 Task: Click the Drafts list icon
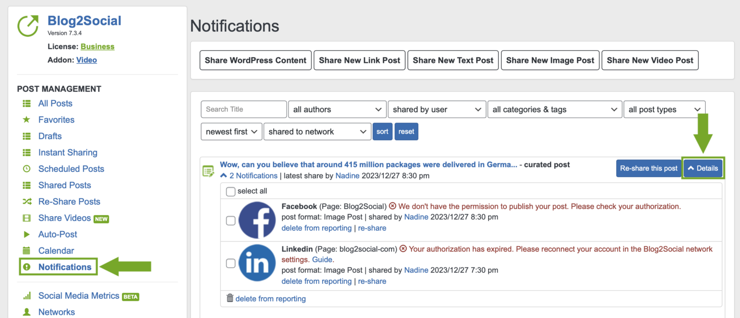tap(27, 136)
